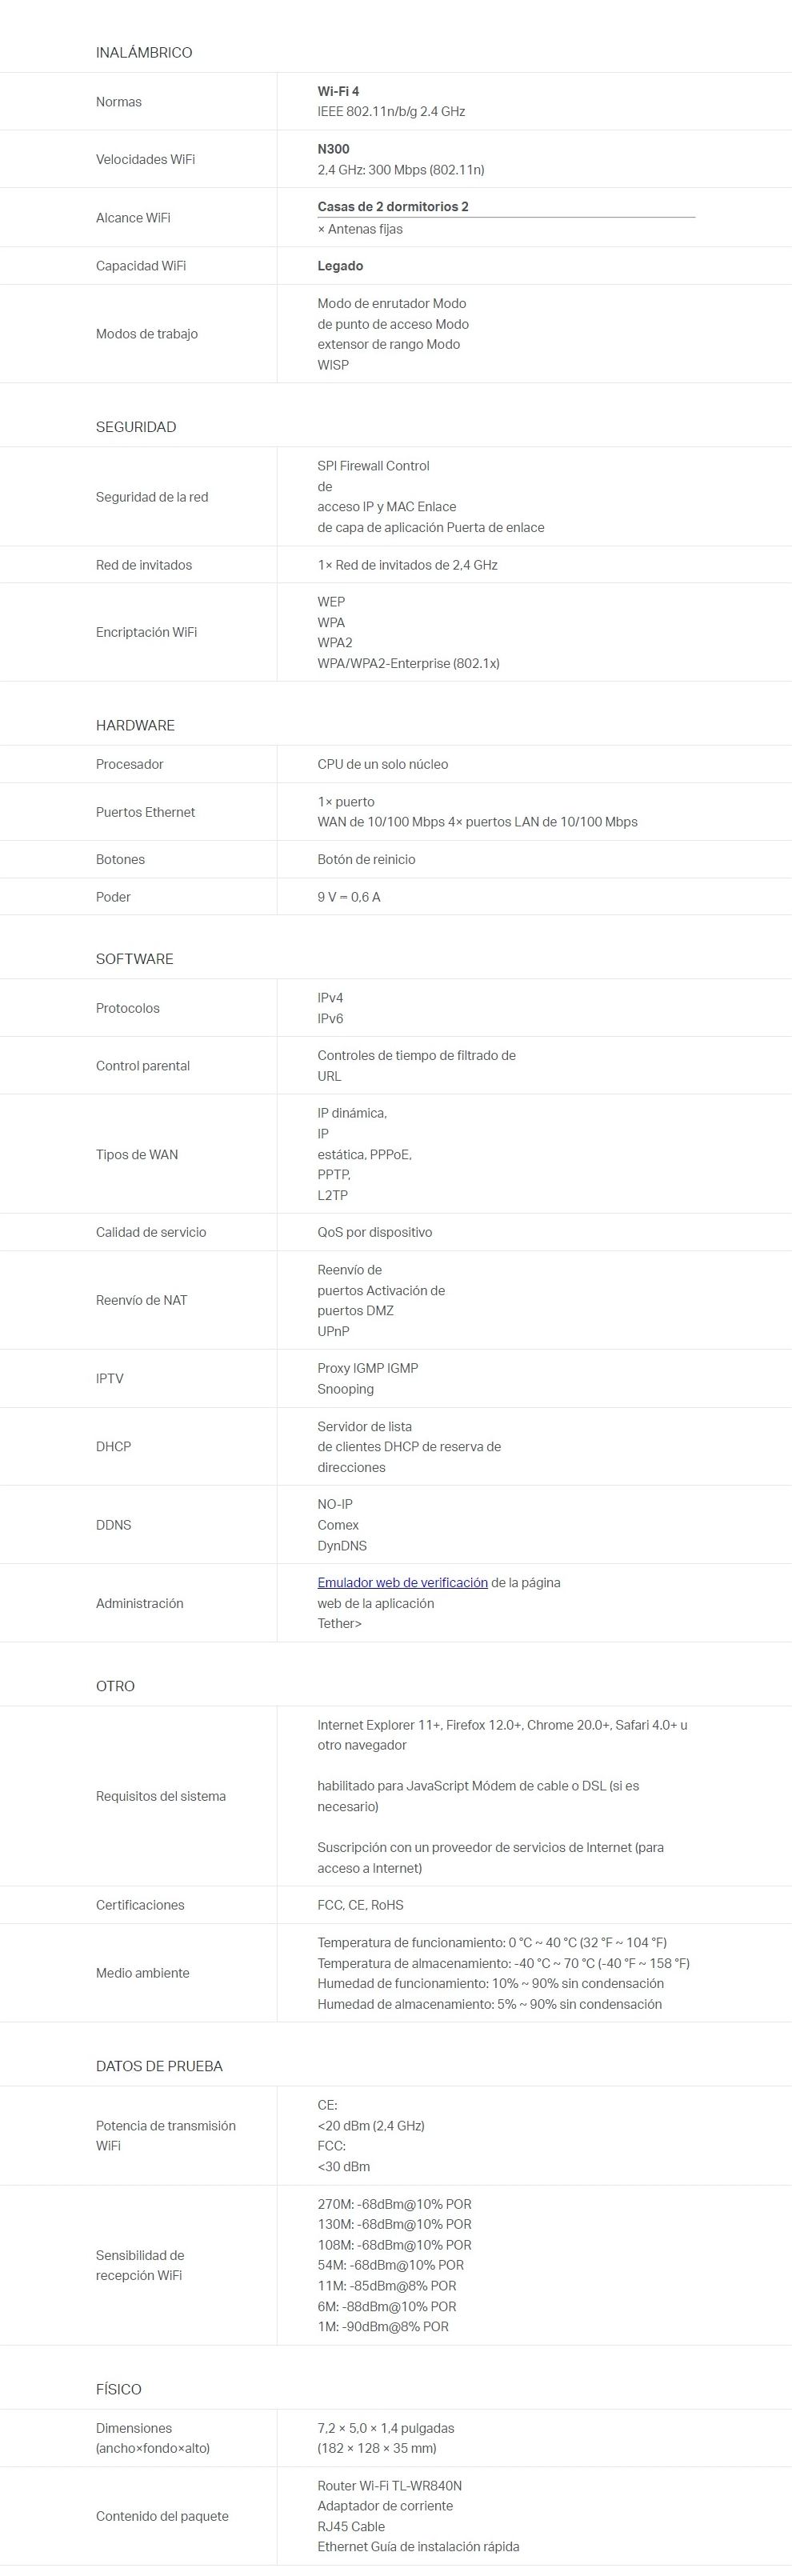Click the Control parental row label
Image resolution: width=792 pixels, height=2576 pixels.
143,1066
